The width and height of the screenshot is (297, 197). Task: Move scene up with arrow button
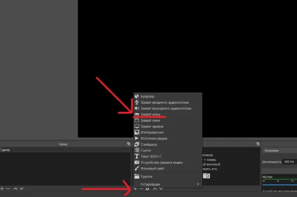point(15,188)
